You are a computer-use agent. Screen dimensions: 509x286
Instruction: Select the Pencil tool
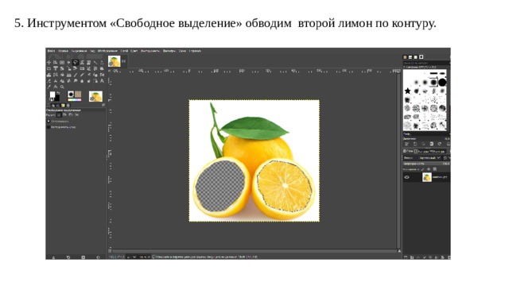[76, 75]
